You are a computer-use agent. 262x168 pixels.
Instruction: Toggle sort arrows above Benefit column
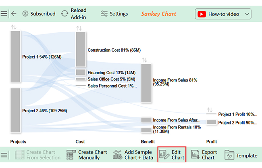click(145, 60)
